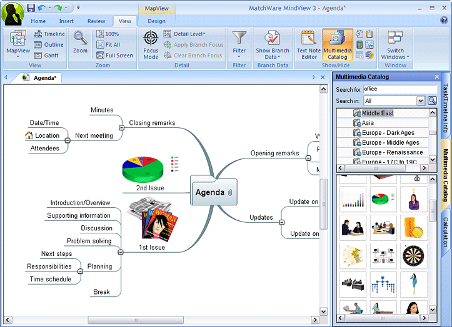
Task: Click Apply Branch Focus
Action: pos(193,44)
